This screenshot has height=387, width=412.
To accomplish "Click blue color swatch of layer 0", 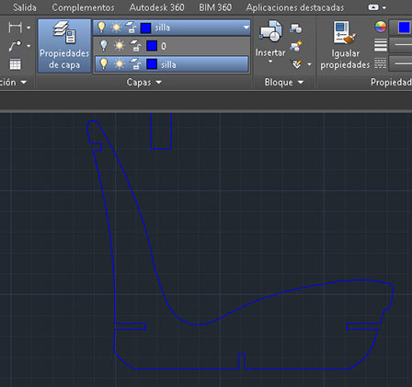I will tap(152, 46).
